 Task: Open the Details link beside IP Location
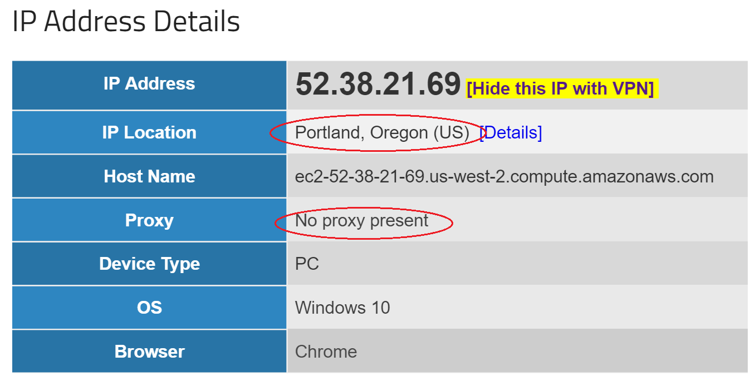511,132
